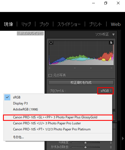Toggle monitor gamut warning icon in histogram

51,42
